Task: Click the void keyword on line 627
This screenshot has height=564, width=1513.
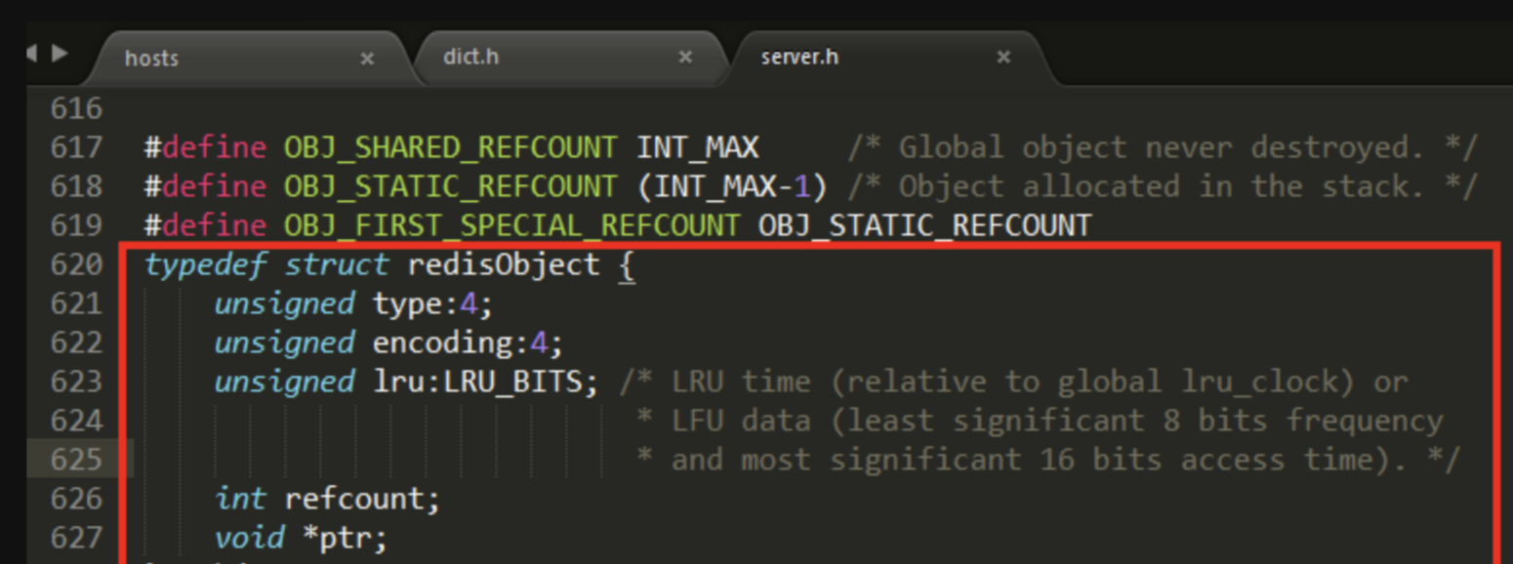Action: [x=249, y=538]
